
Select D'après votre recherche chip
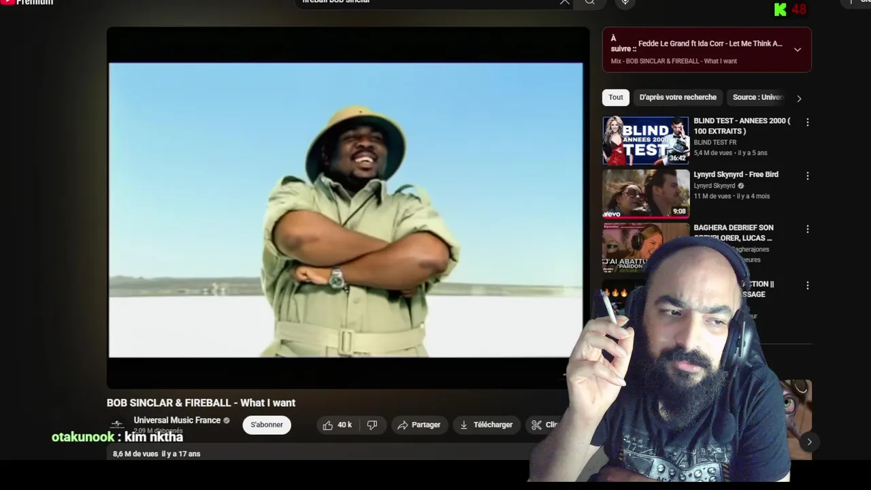pos(678,97)
